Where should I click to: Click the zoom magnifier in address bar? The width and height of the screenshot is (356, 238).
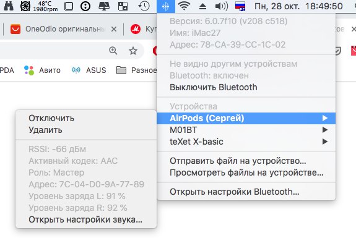[x=113, y=50]
